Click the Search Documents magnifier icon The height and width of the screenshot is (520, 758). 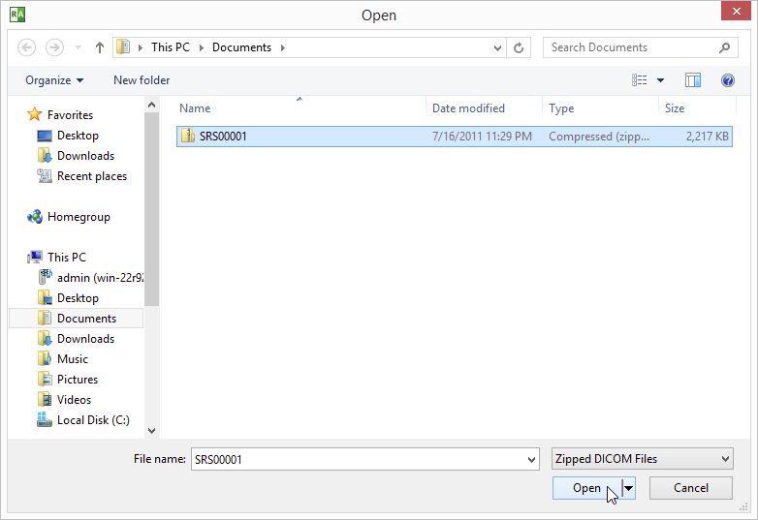point(724,47)
